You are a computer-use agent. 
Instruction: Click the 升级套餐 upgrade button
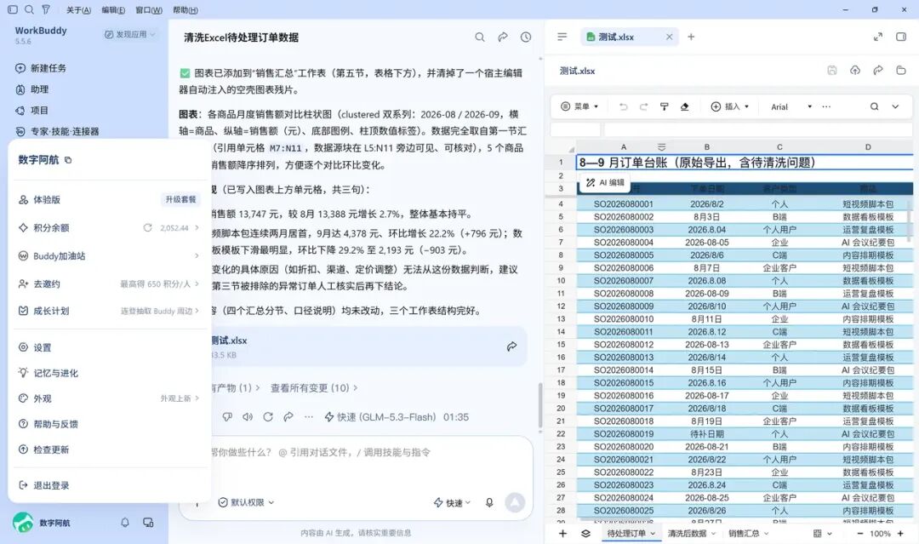180,199
